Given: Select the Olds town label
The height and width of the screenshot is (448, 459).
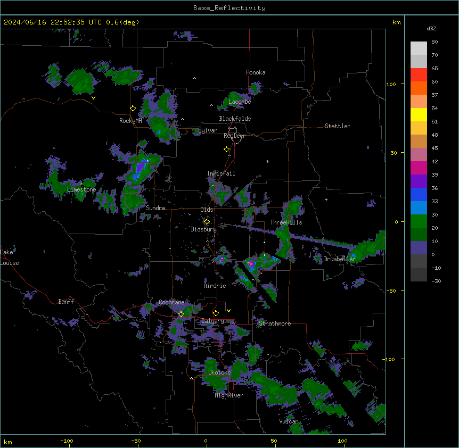Looking at the screenshot, I should pyautogui.click(x=207, y=210).
